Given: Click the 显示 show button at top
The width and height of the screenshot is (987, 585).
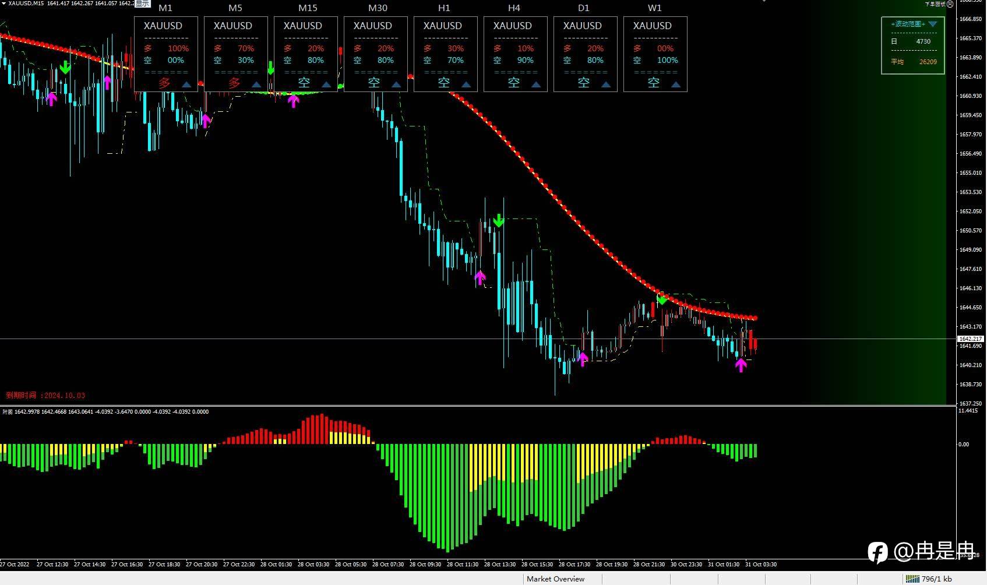Looking at the screenshot, I should click(x=142, y=3).
